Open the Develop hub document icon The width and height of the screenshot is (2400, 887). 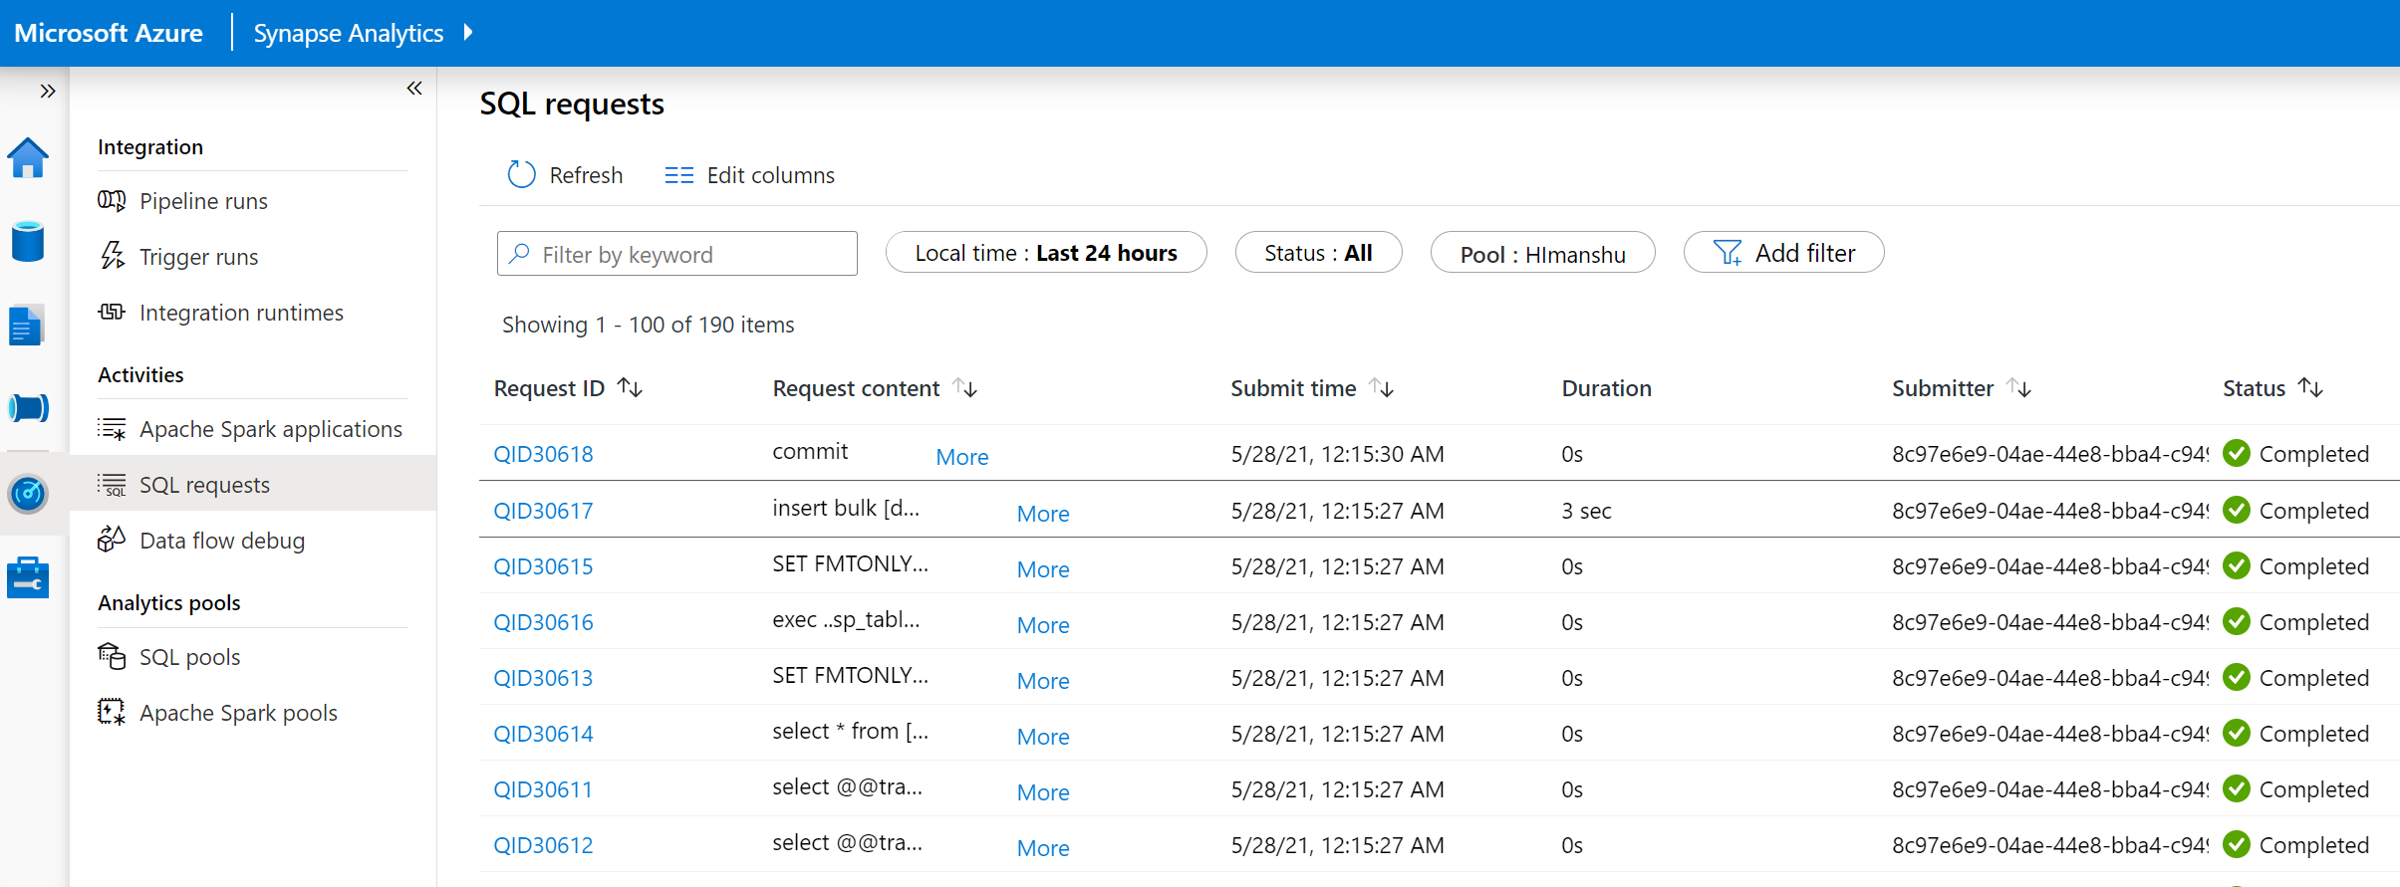pyautogui.click(x=28, y=325)
